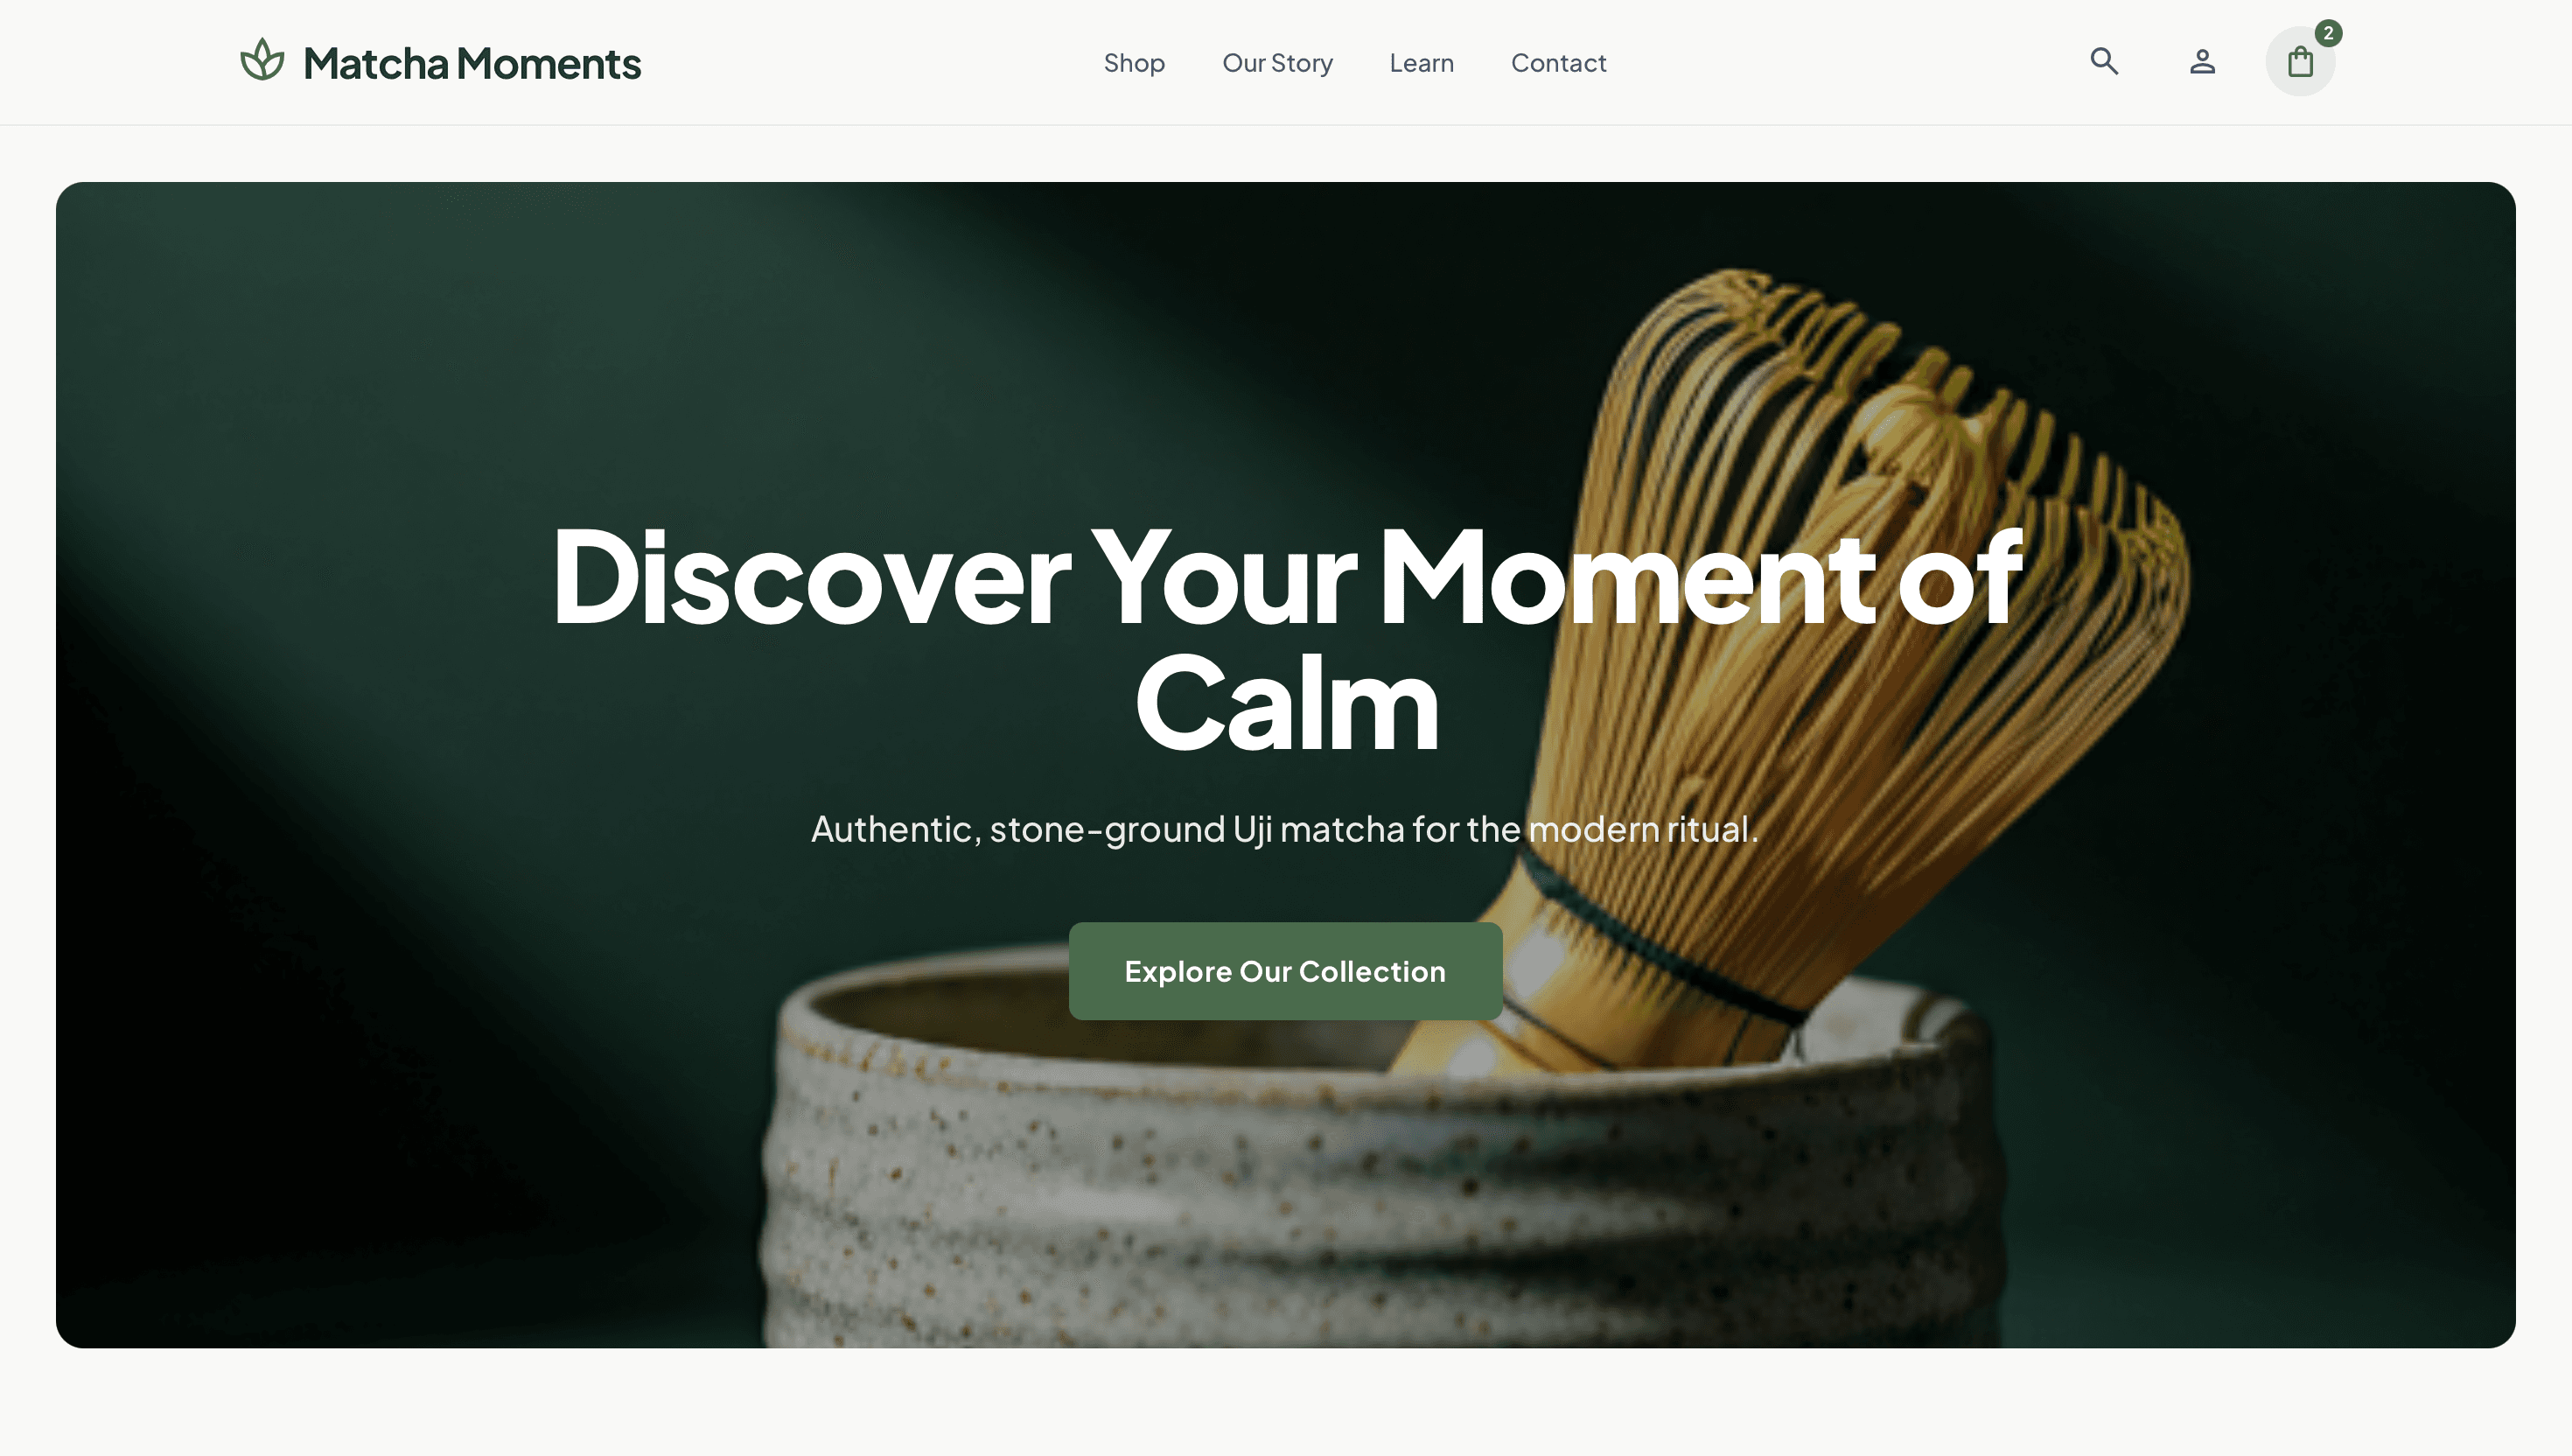Open the Contact page link
Screen dimensions: 2572x1456
click(1558, 63)
